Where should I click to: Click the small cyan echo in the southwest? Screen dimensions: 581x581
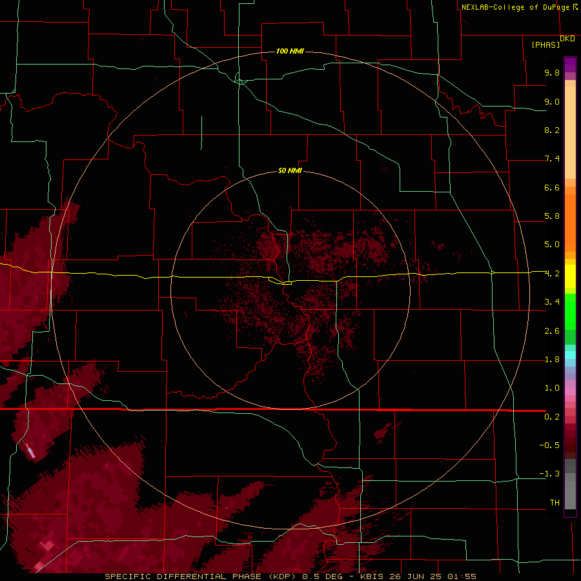tap(31, 452)
